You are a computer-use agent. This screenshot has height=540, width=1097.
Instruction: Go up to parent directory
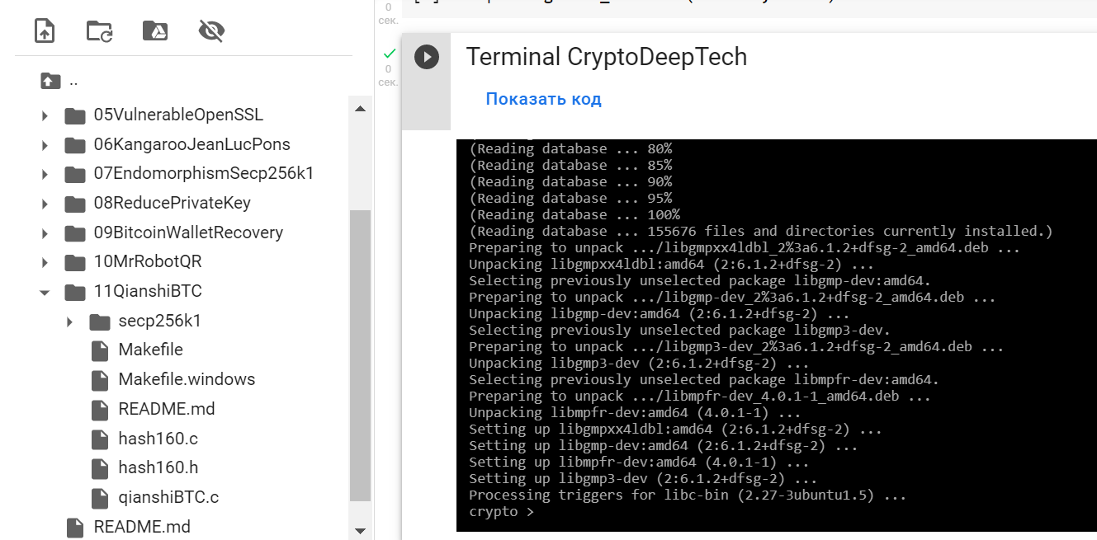point(50,81)
